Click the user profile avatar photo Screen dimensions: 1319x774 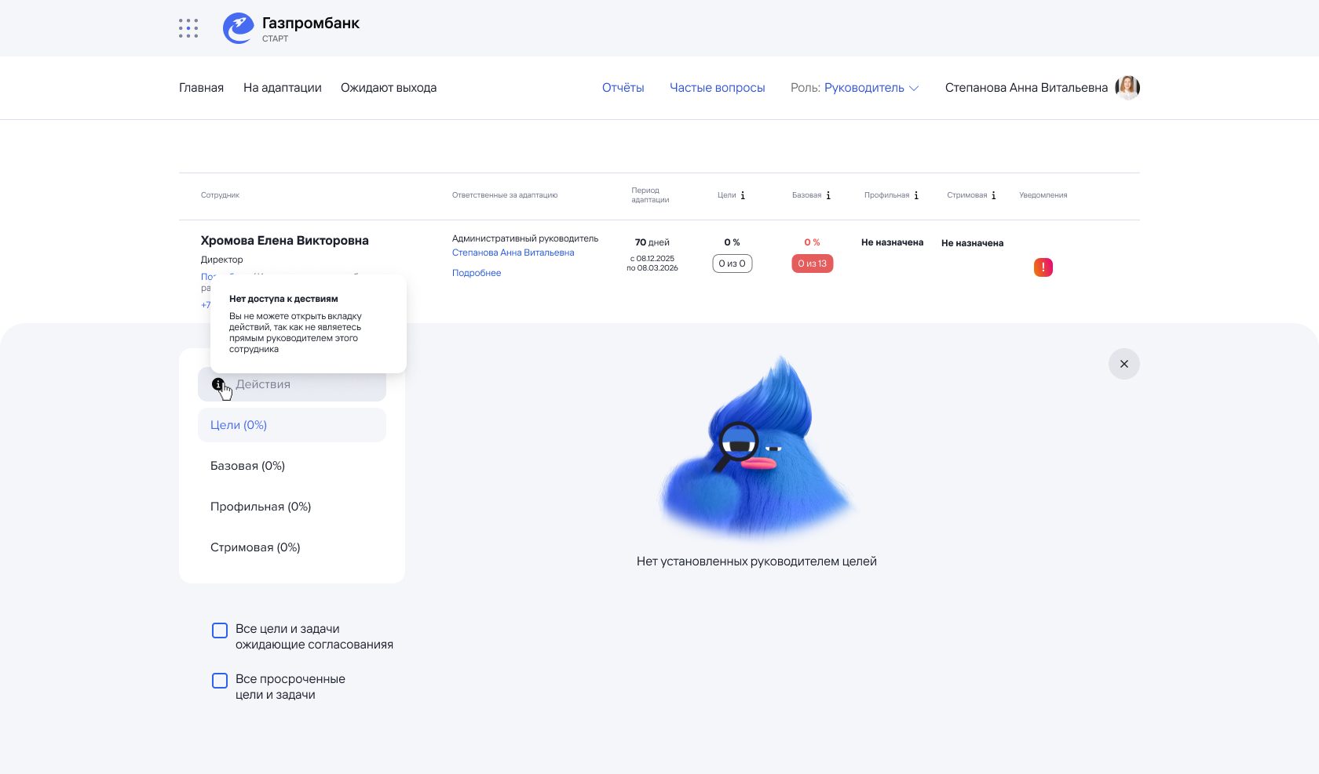tap(1127, 88)
